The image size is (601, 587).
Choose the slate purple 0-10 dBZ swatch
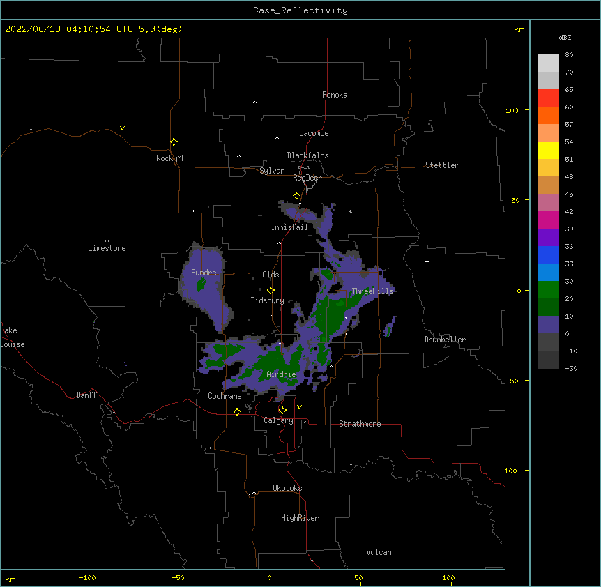tap(548, 325)
